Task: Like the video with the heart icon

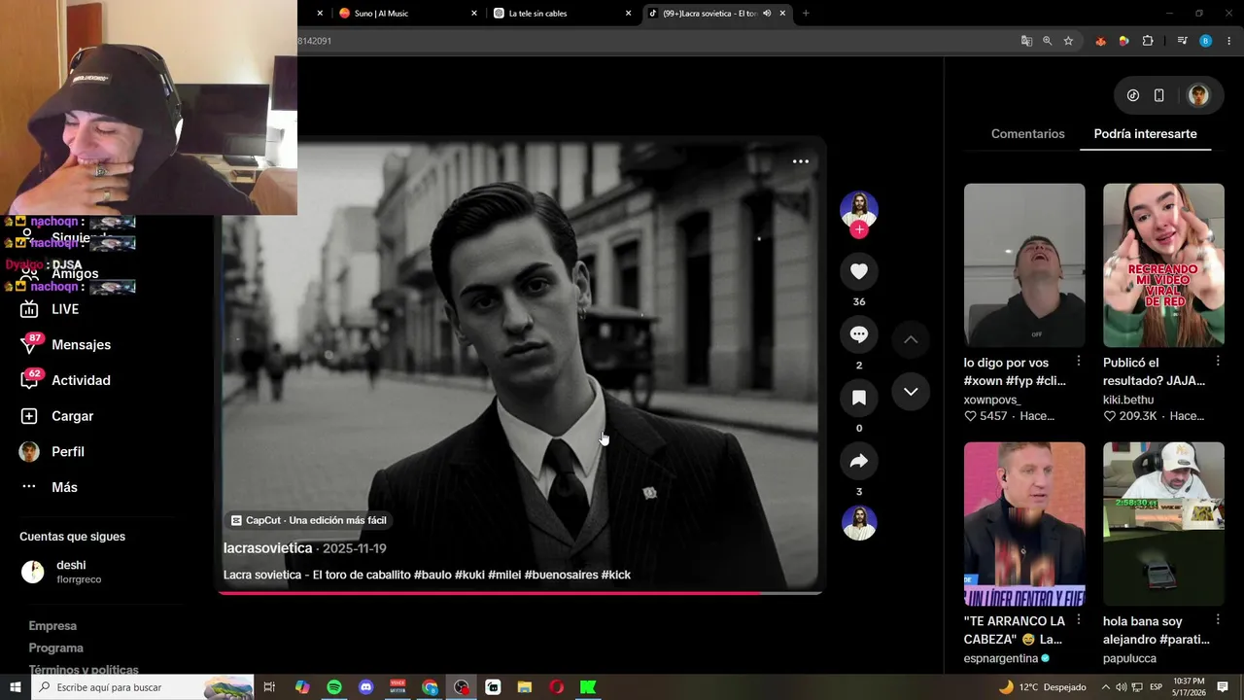Action: [858, 271]
